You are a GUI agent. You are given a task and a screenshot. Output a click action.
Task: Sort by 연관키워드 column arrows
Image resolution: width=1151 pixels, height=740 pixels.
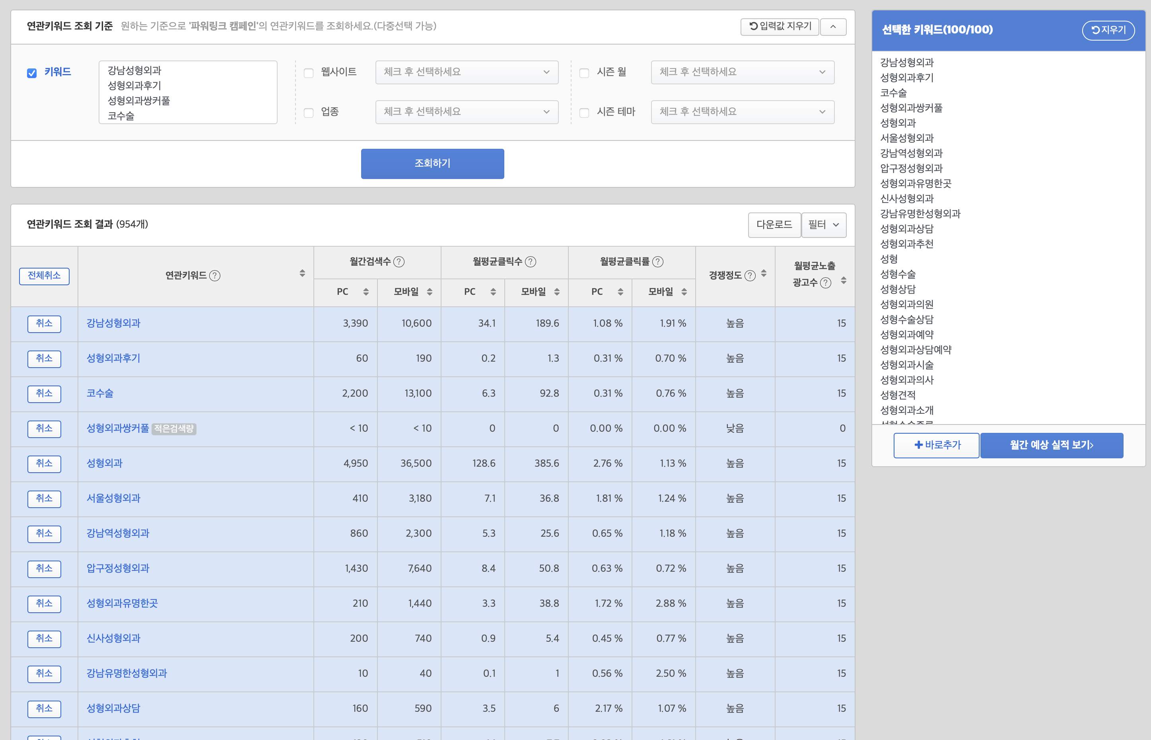302,273
